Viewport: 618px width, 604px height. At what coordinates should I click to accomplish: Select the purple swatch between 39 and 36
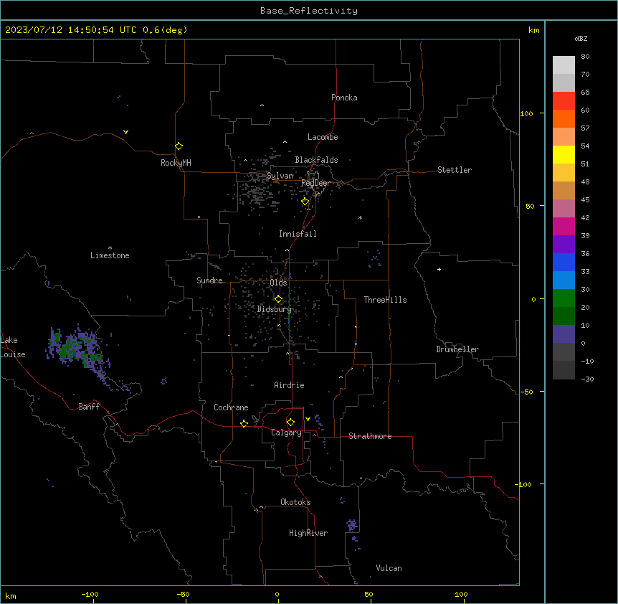tap(564, 244)
